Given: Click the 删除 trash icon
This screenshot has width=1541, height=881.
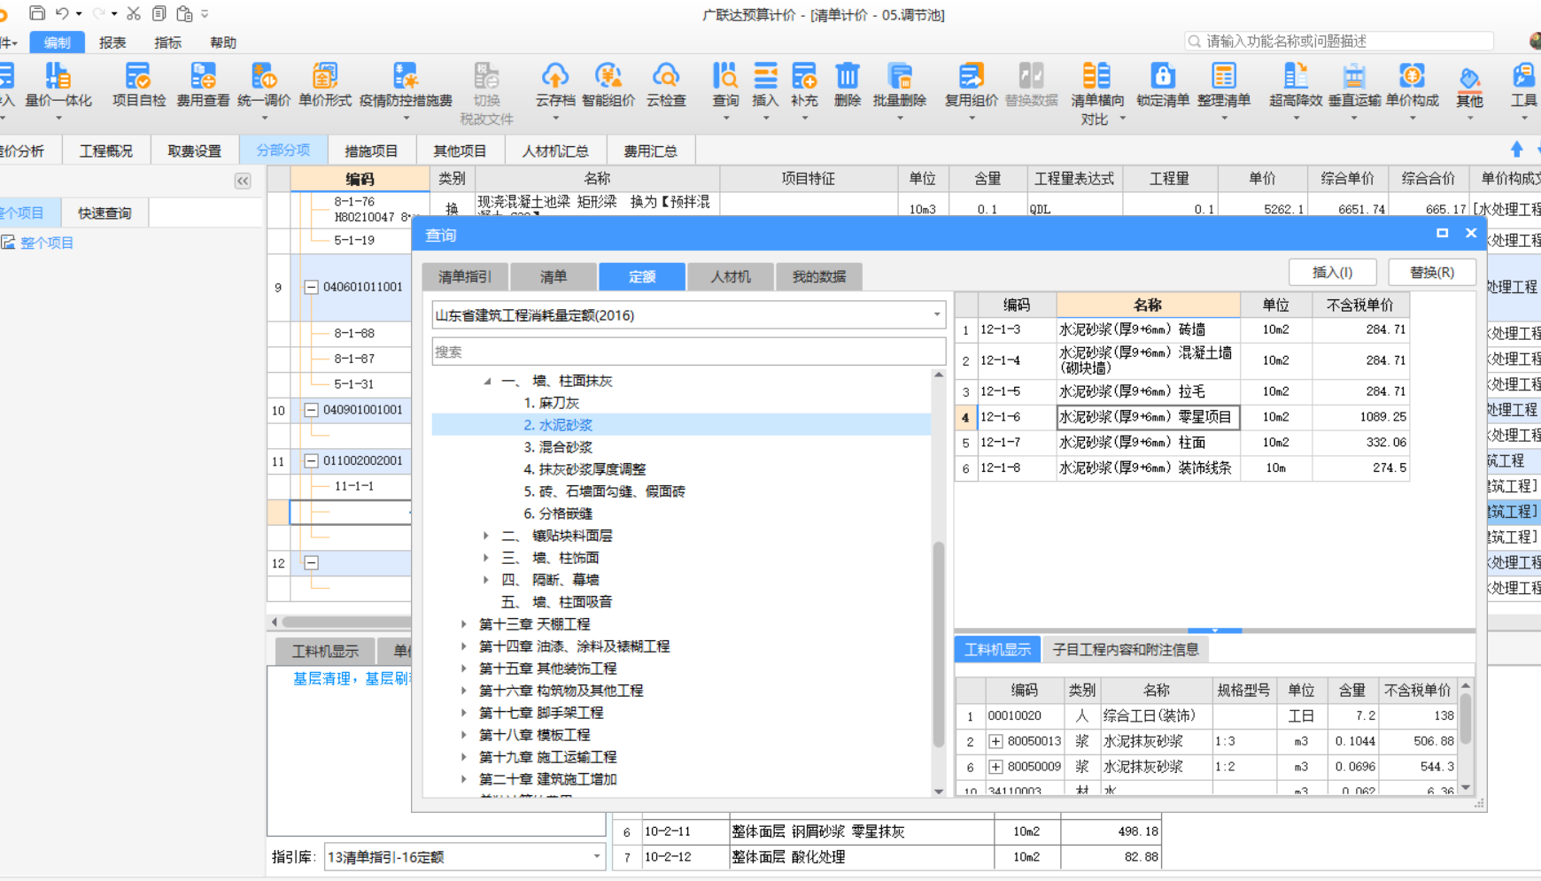Looking at the screenshot, I should (x=848, y=86).
